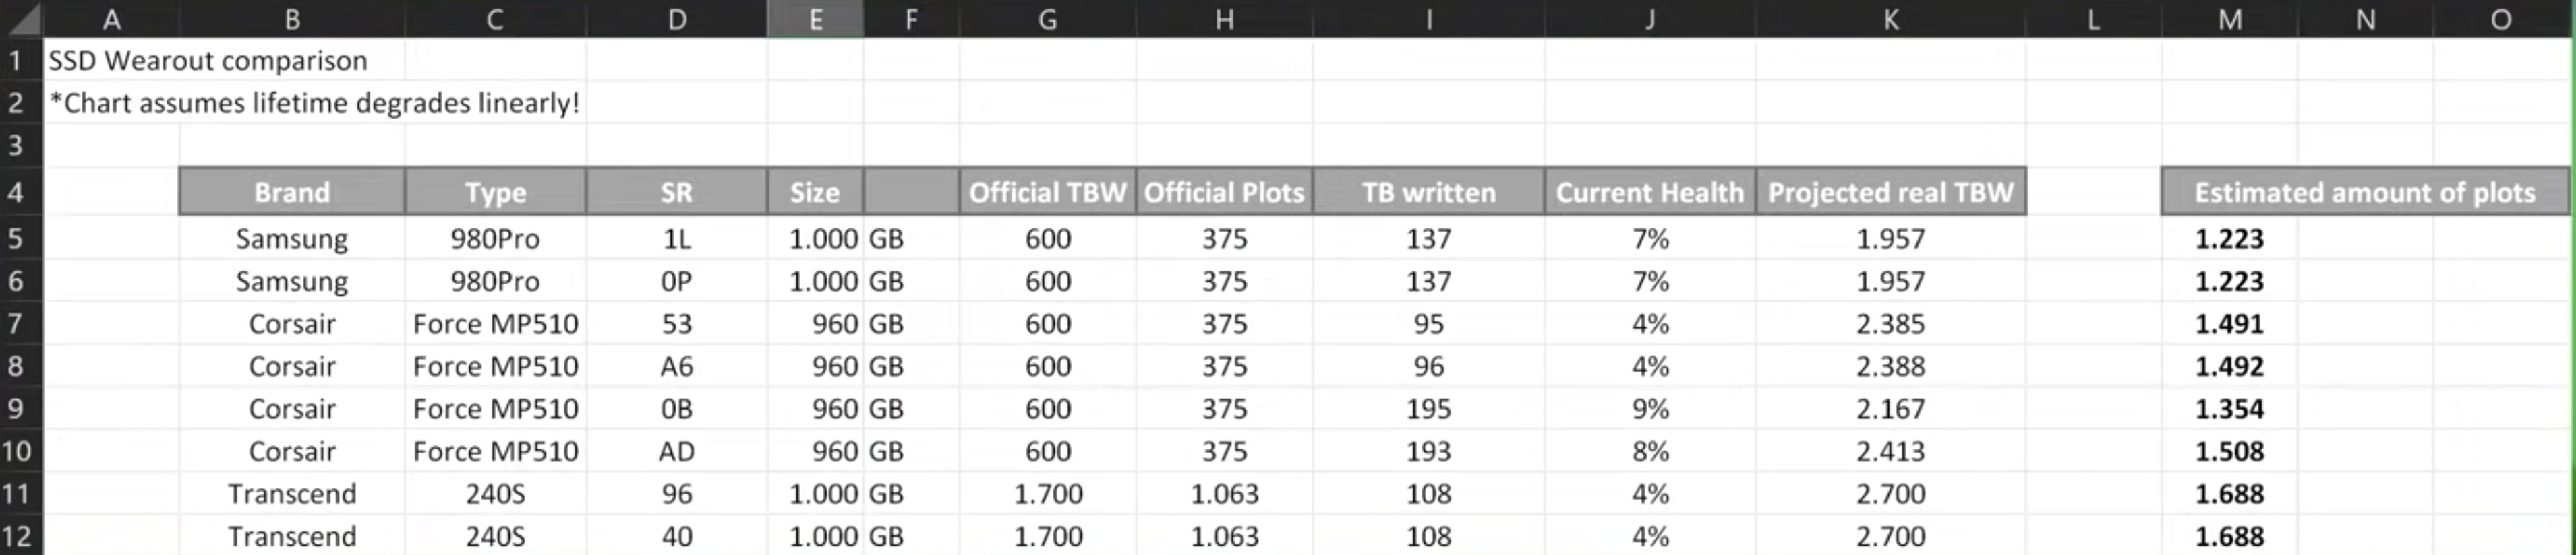2576x555 pixels.
Task: Select the column E header
Action: [x=815, y=19]
